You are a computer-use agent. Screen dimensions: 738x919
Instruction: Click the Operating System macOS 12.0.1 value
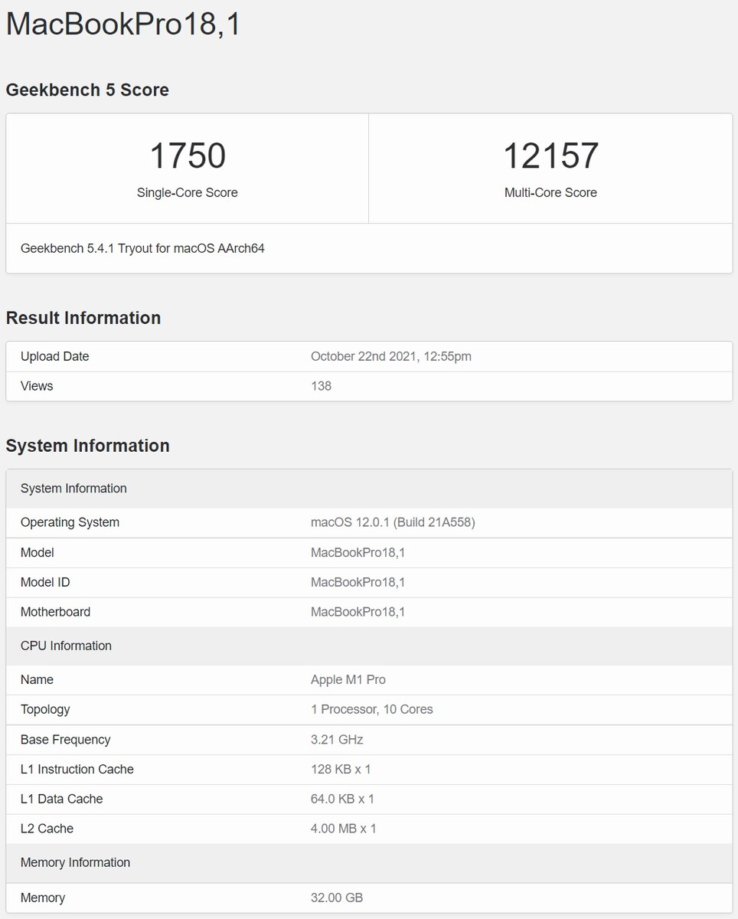coord(393,522)
